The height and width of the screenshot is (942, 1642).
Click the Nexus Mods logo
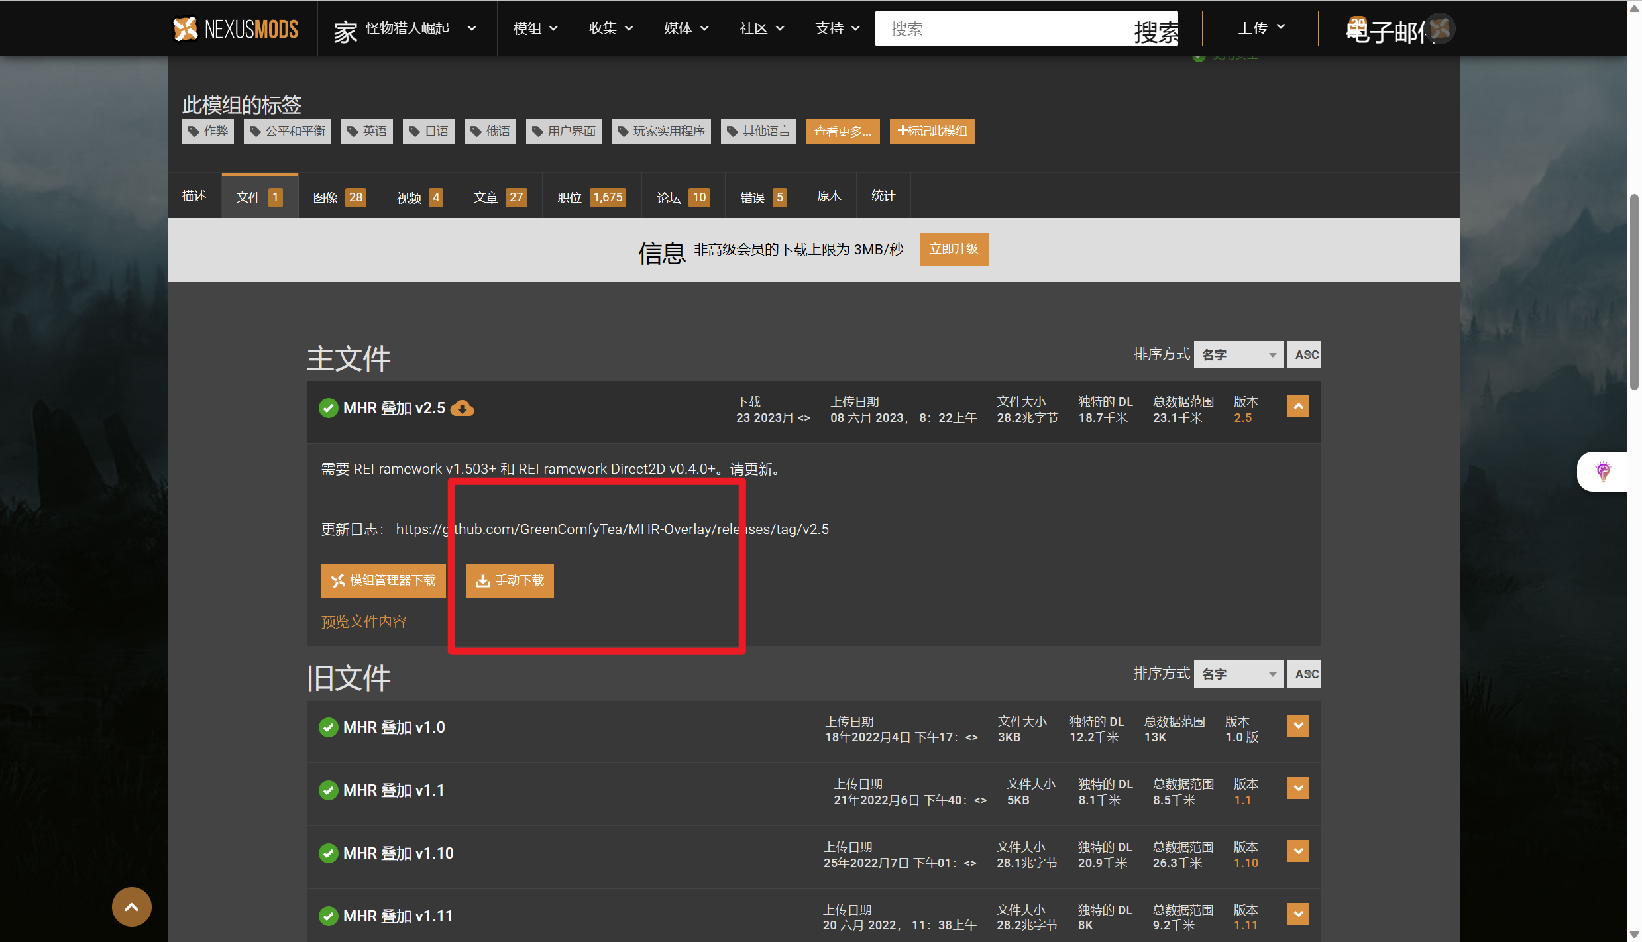point(235,28)
